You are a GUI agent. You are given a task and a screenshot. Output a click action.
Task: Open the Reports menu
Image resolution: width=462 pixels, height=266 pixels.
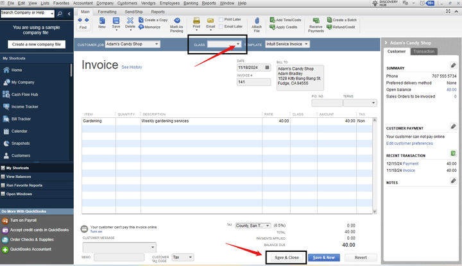[x=209, y=3]
